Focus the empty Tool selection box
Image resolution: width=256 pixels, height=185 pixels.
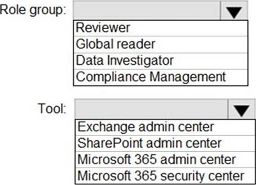point(151,109)
